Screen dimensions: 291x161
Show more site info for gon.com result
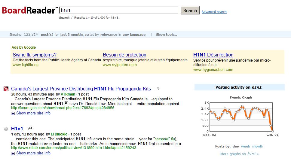click(x=33, y=113)
